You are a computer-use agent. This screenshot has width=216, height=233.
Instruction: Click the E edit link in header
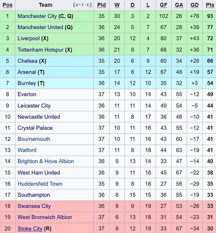pos(88,5)
